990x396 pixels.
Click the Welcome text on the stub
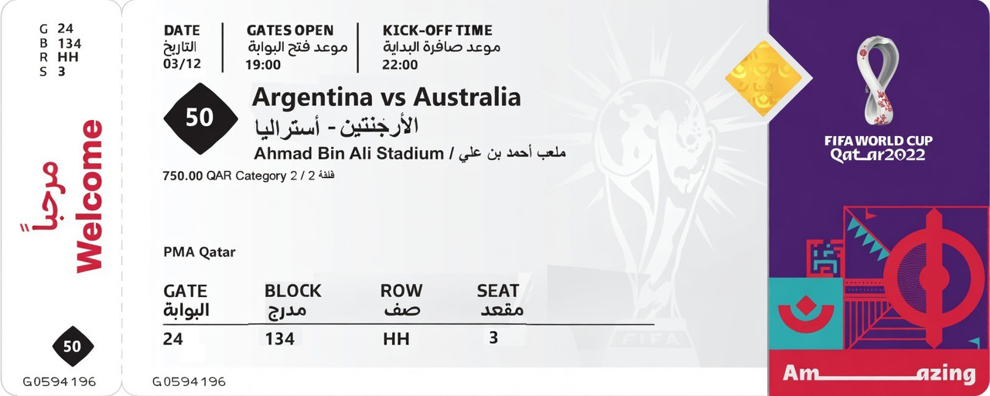[x=89, y=196]
